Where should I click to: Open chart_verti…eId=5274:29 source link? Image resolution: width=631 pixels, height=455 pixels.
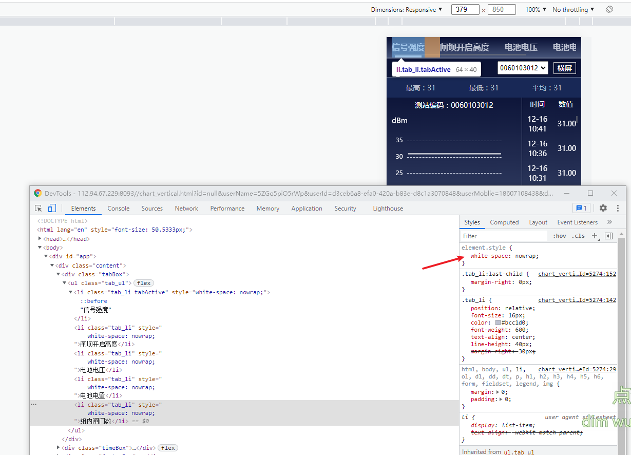click(x=577, y=369)
